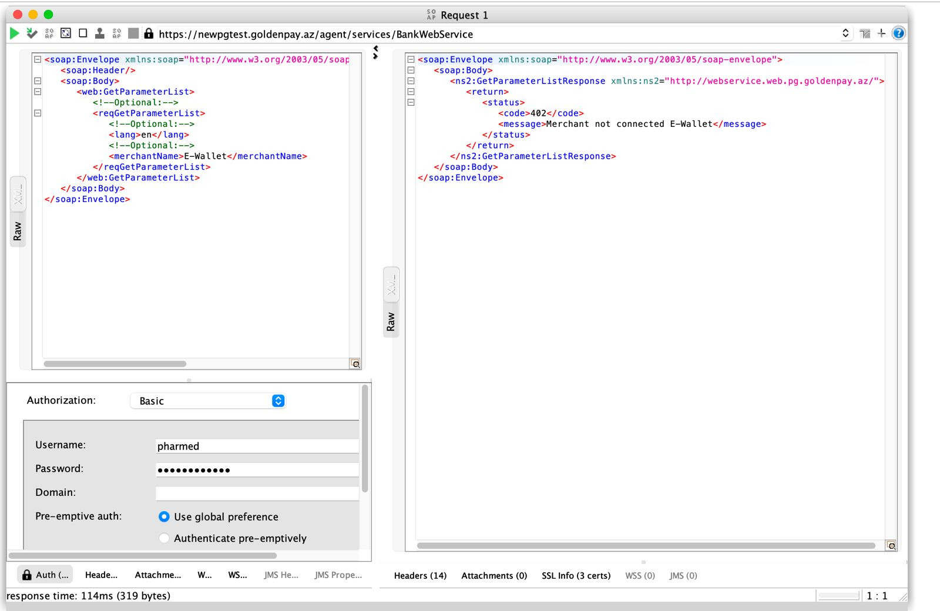
Task: Collapse ns2:GetParameterListResponse node
Action: [x=411, y=81]
